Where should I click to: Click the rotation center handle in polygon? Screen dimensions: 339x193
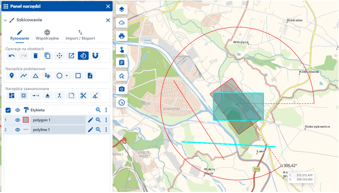(x=237, y=104)
